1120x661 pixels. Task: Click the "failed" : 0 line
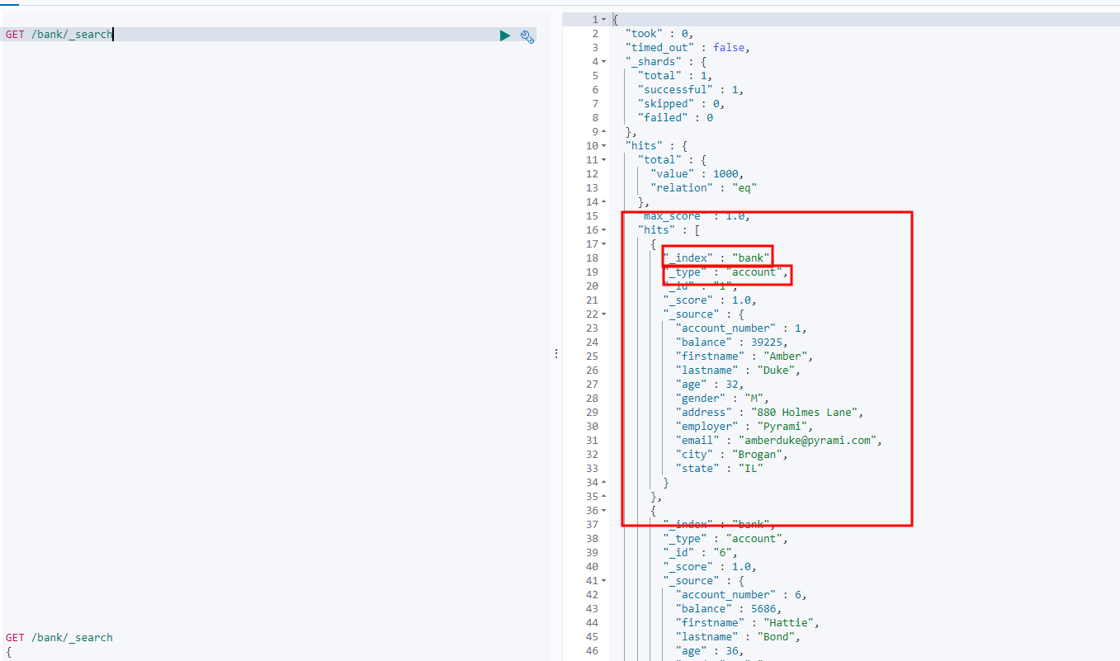[x=675, y=117]
